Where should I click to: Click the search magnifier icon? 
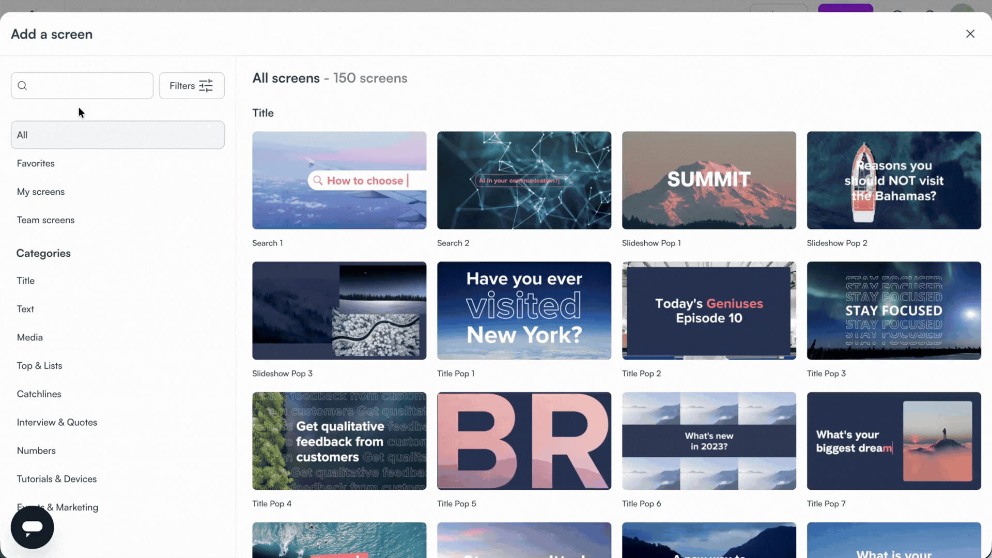pos(22,85)
